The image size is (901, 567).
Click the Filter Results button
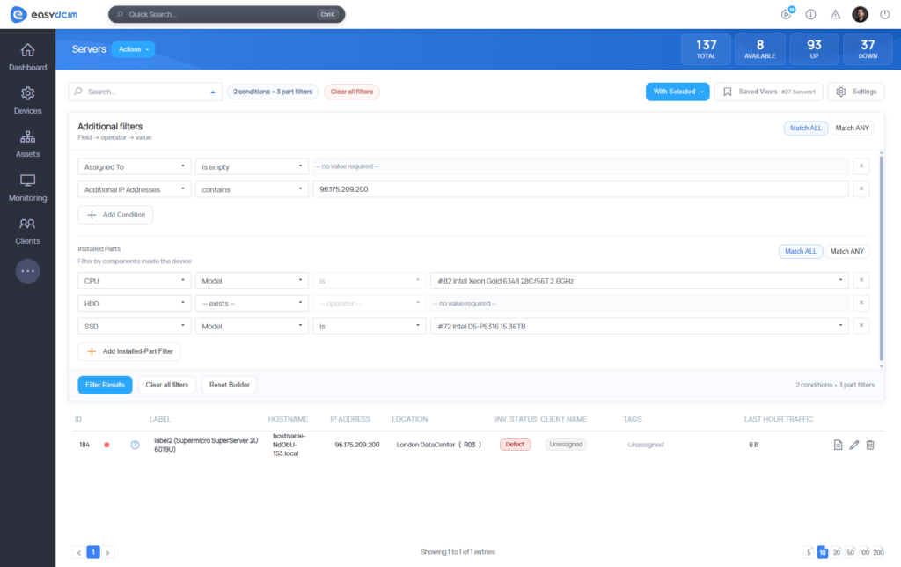106,385
